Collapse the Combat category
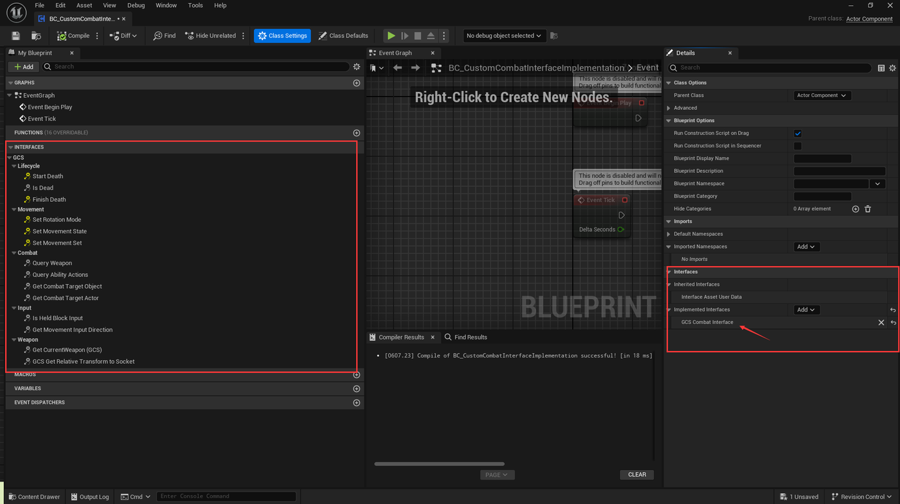This screenshot has width=900, height=504. [14, 253]
